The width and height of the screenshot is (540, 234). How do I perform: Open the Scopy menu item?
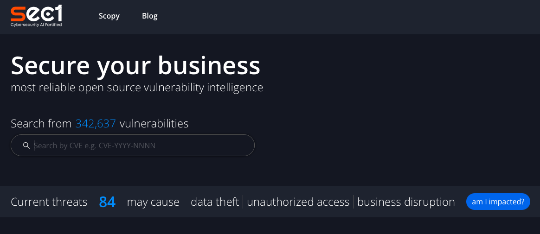coord(109,16)
